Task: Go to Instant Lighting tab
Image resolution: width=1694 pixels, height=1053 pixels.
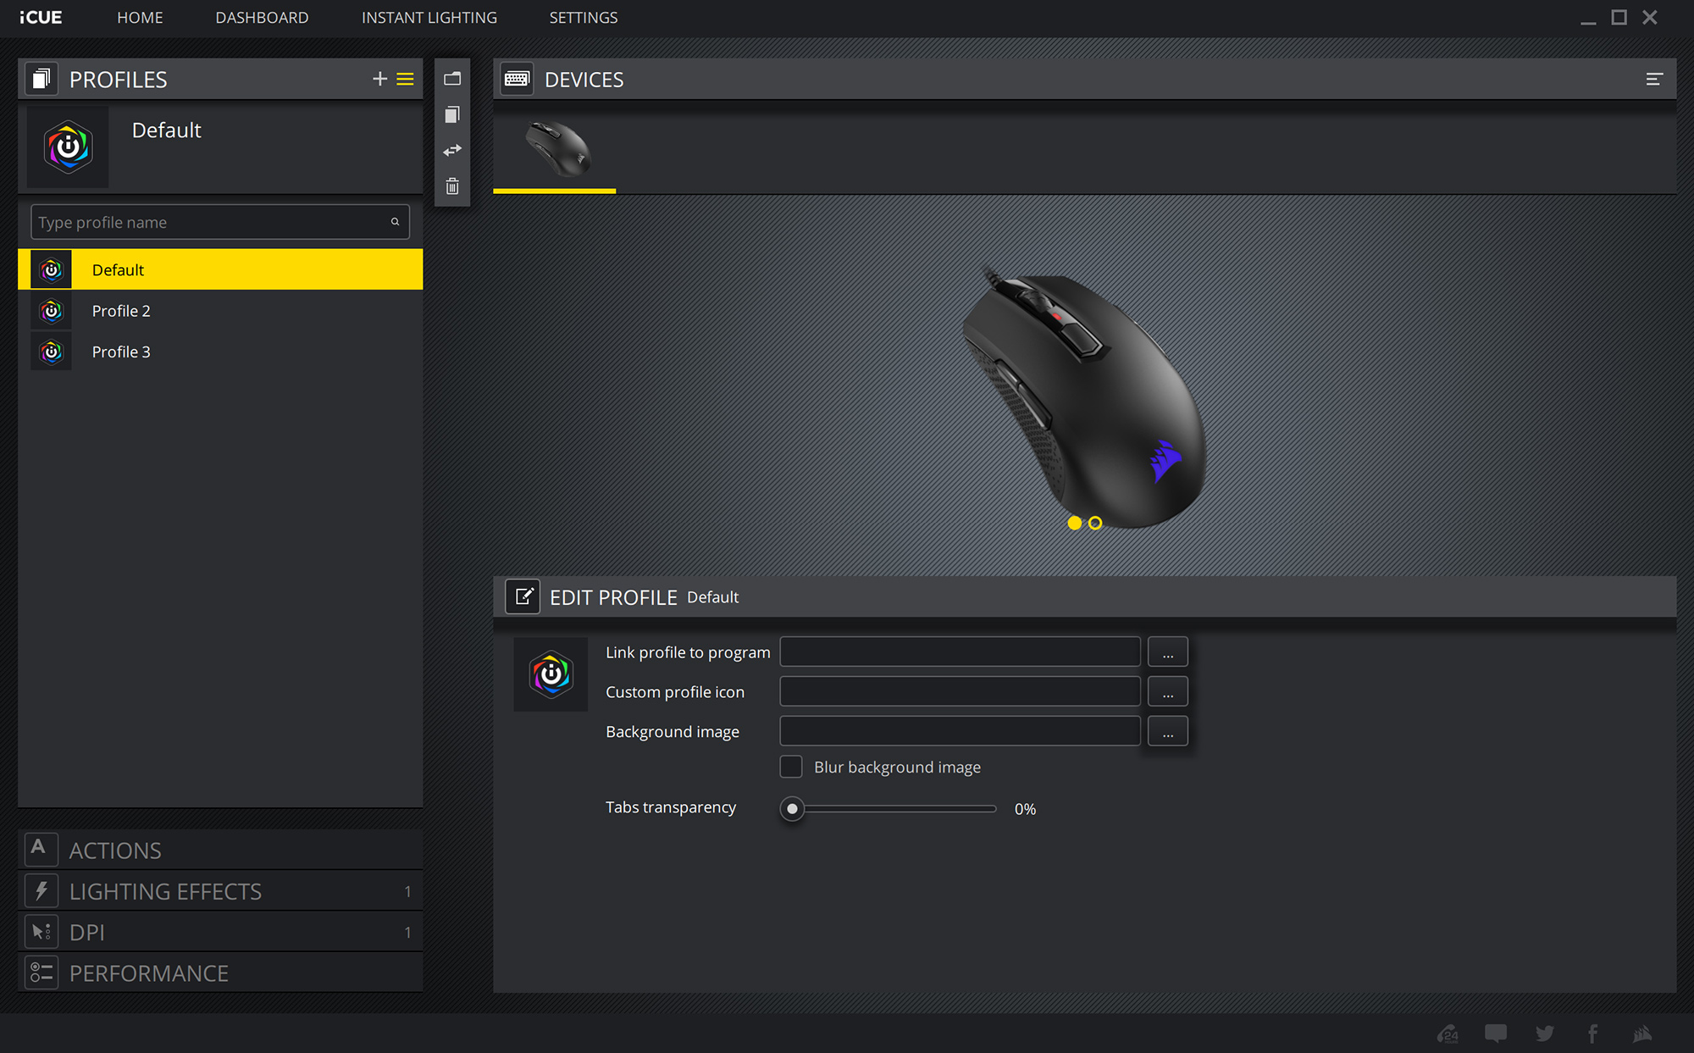Action: 429,18
